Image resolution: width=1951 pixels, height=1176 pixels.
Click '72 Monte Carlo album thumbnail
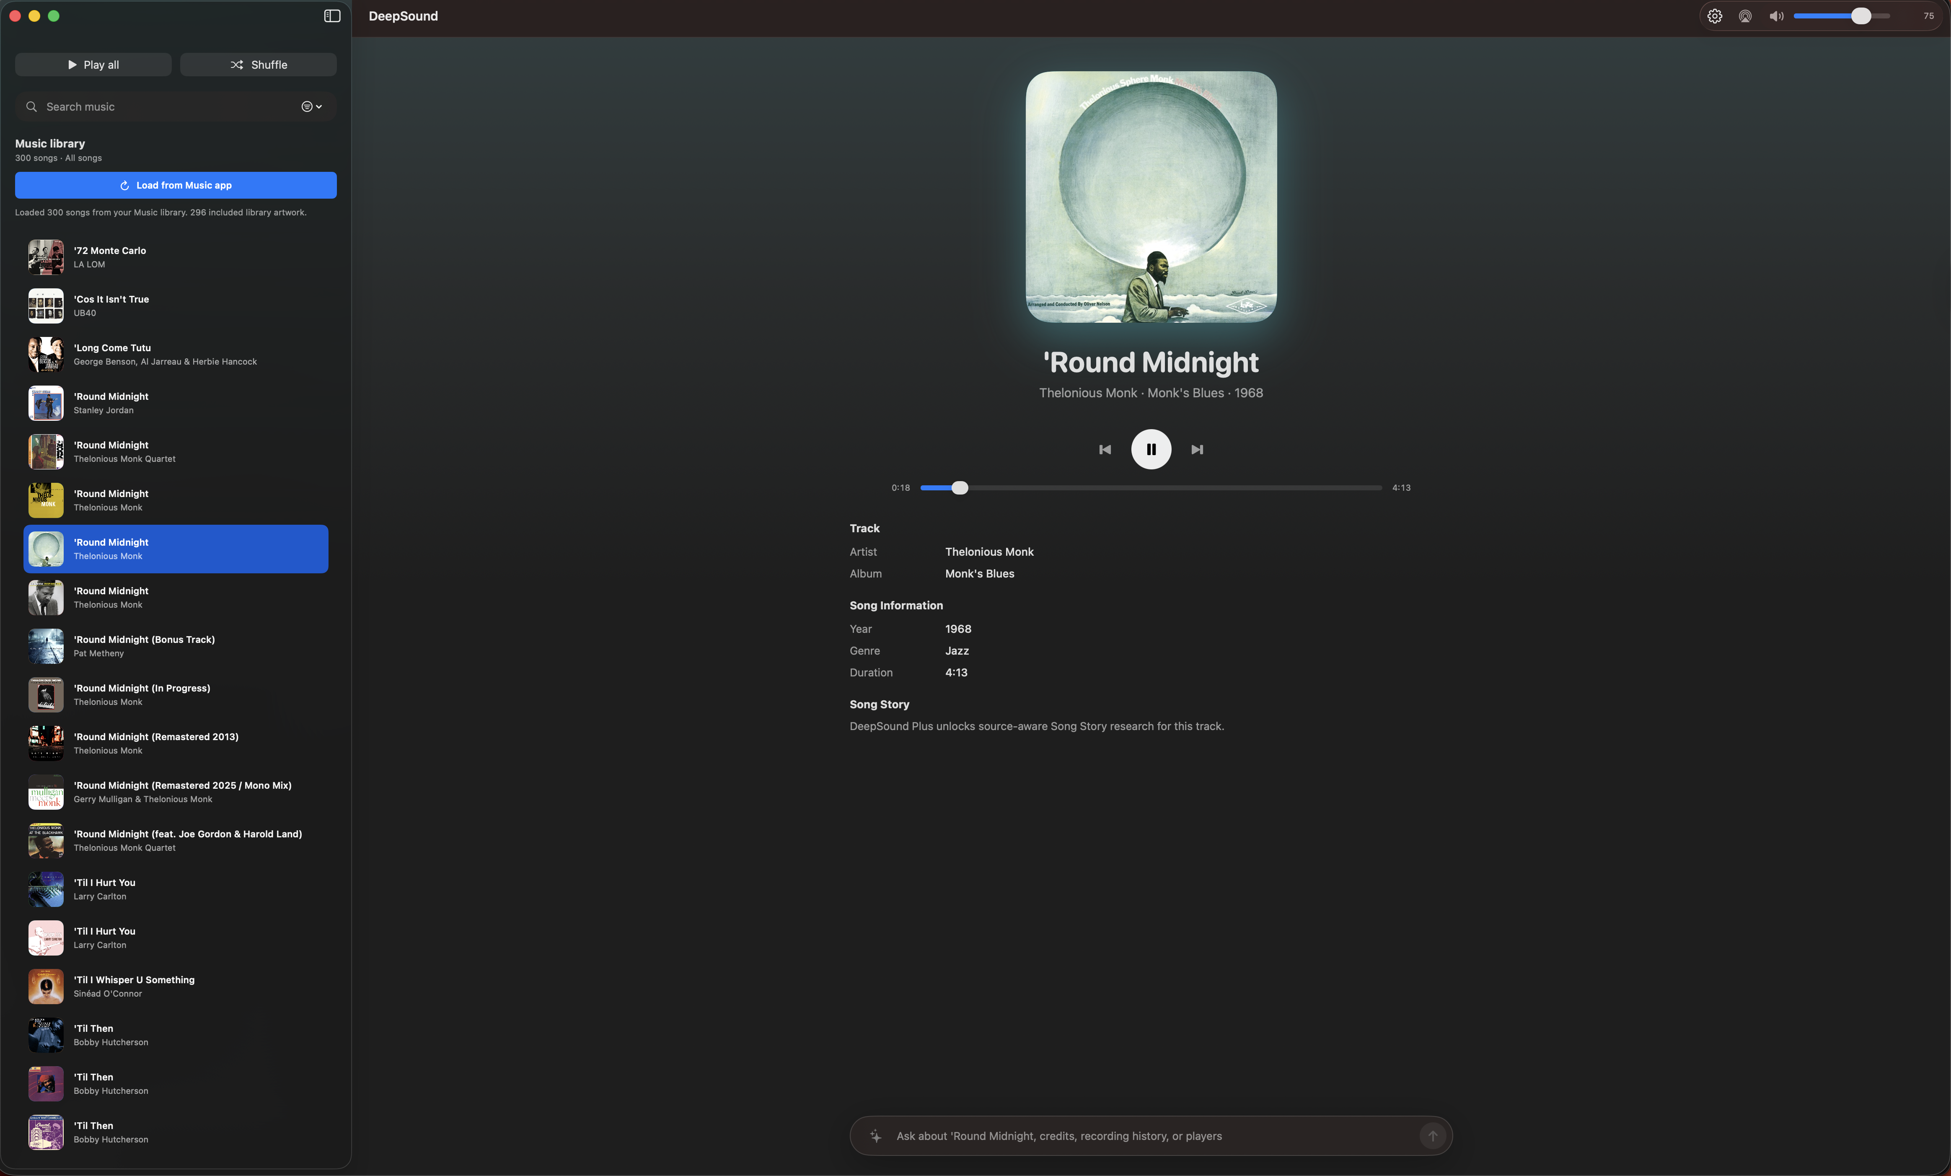pyautogui.click(x=46, y=257)
